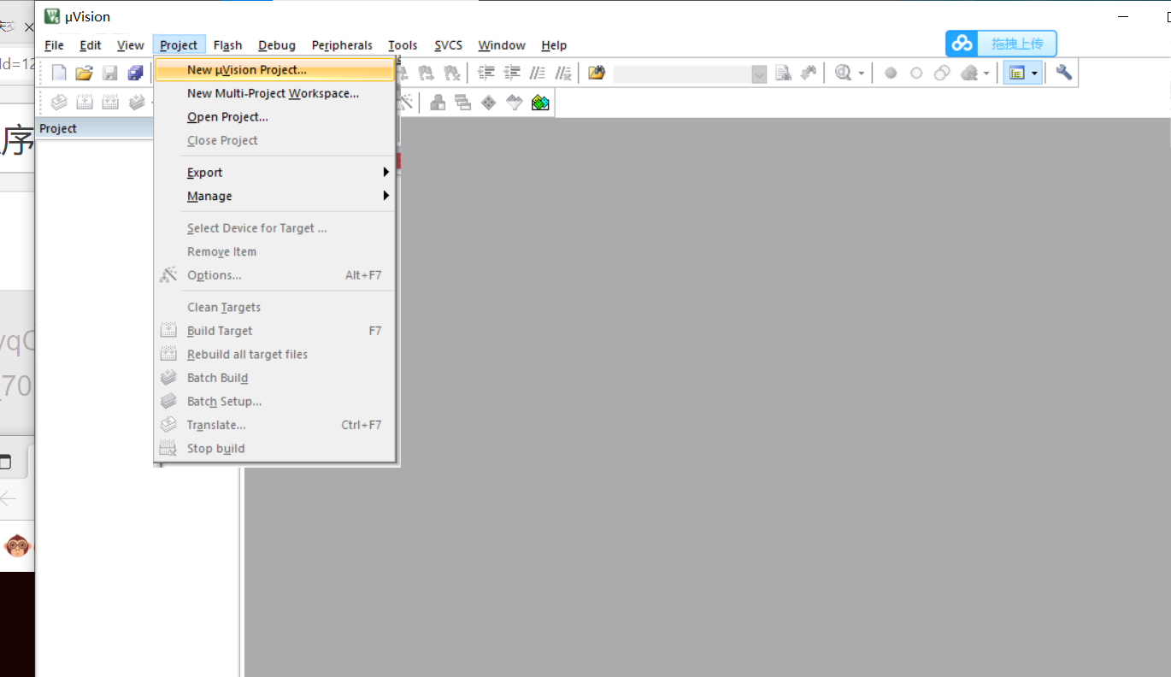This screenshot has height=677, width=1171.
Task: Open the Find text combo box dropdown
Action: (759, 74)
